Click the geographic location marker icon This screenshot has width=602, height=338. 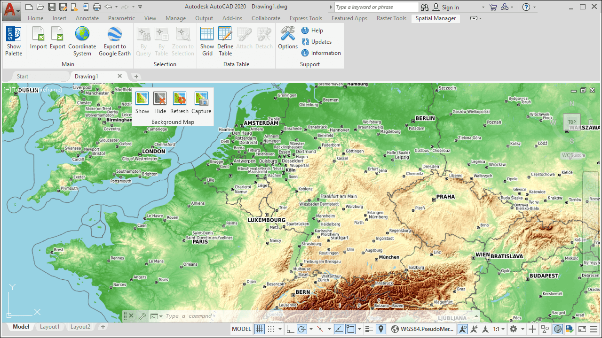pyautogui.click(x=381, y=329)
